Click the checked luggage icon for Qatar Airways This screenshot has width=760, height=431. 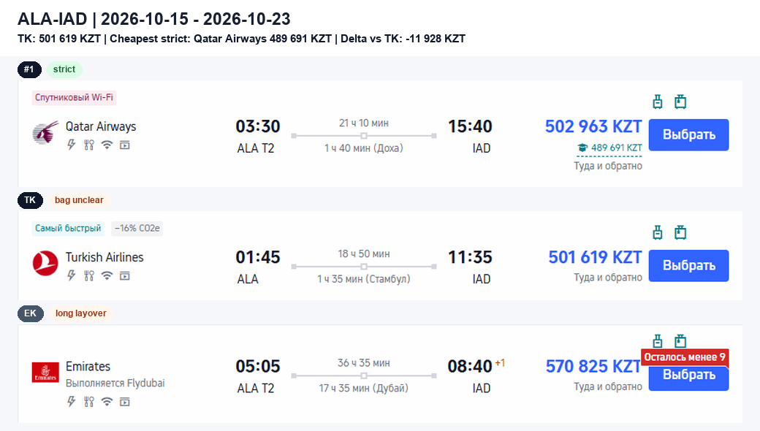pyautogui.click(x=680, y=102)
